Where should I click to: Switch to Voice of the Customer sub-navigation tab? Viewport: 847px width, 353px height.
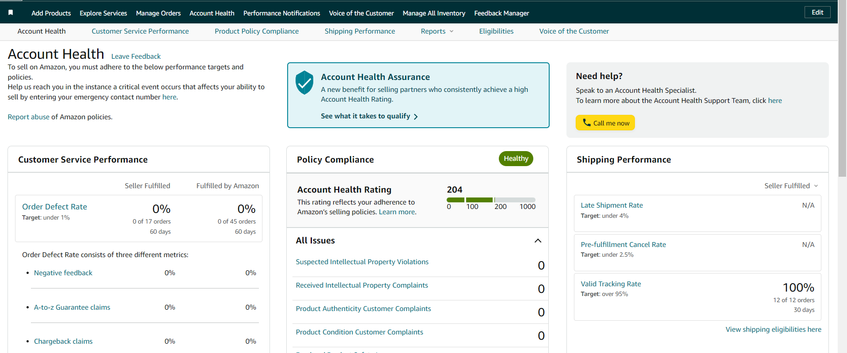pyautogui.click(x=574, y=31)
